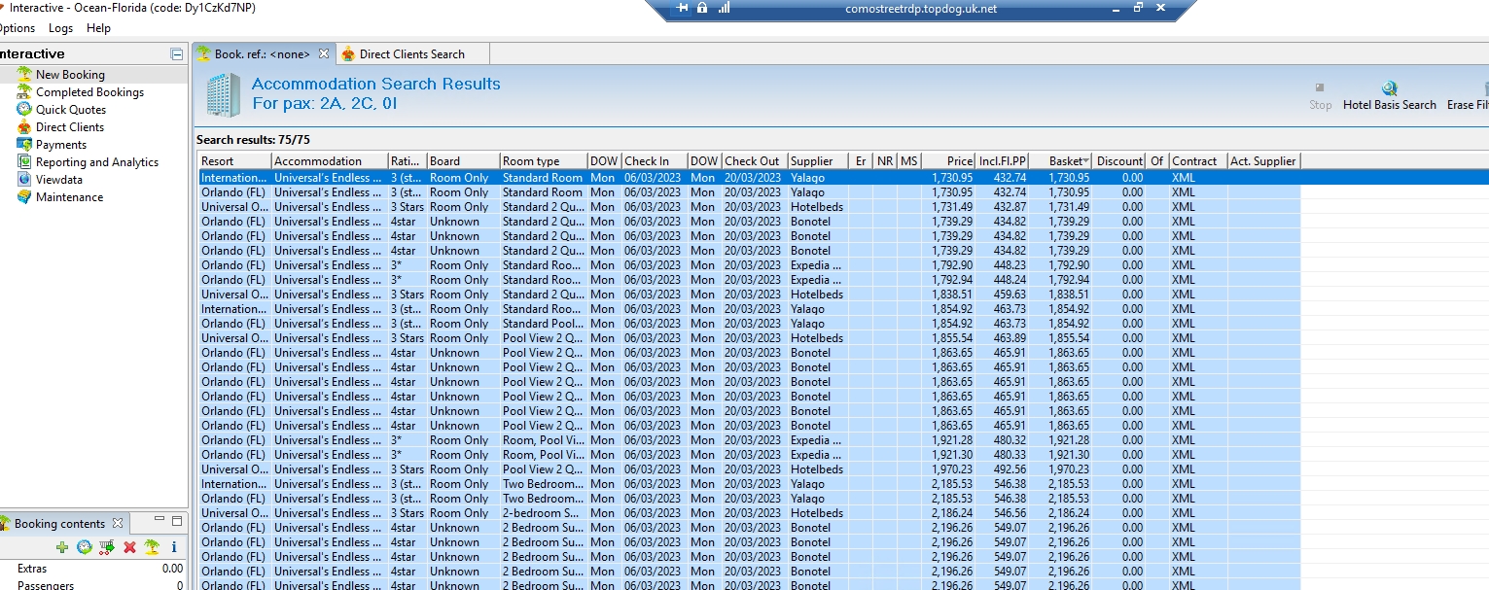Click the shopping cart icon in Booking contents
This screenshot has height=590, width=1489.
[x=107, y=547]
